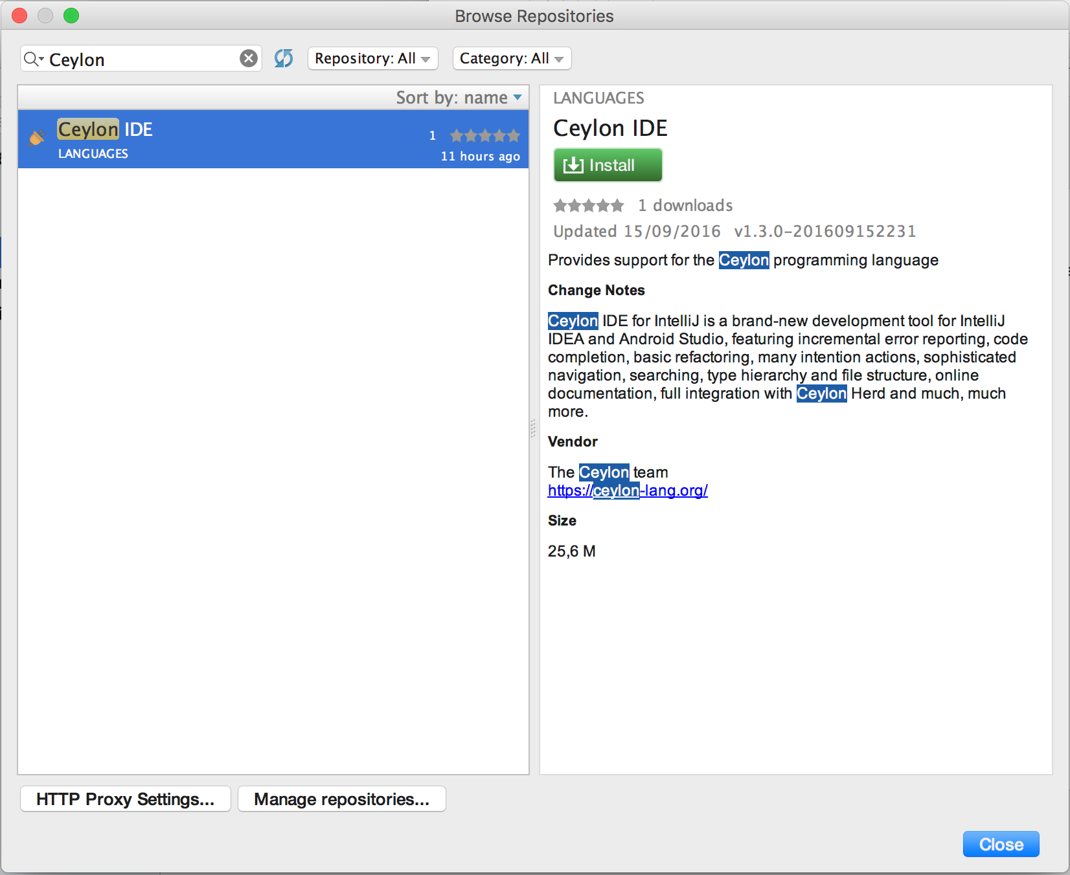
Task: Click the '11 hours ago' text
Action: click(x=481, y=156)
